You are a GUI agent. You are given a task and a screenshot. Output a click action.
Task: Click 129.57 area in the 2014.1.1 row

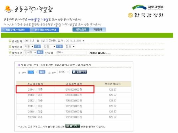pos(112,90)
